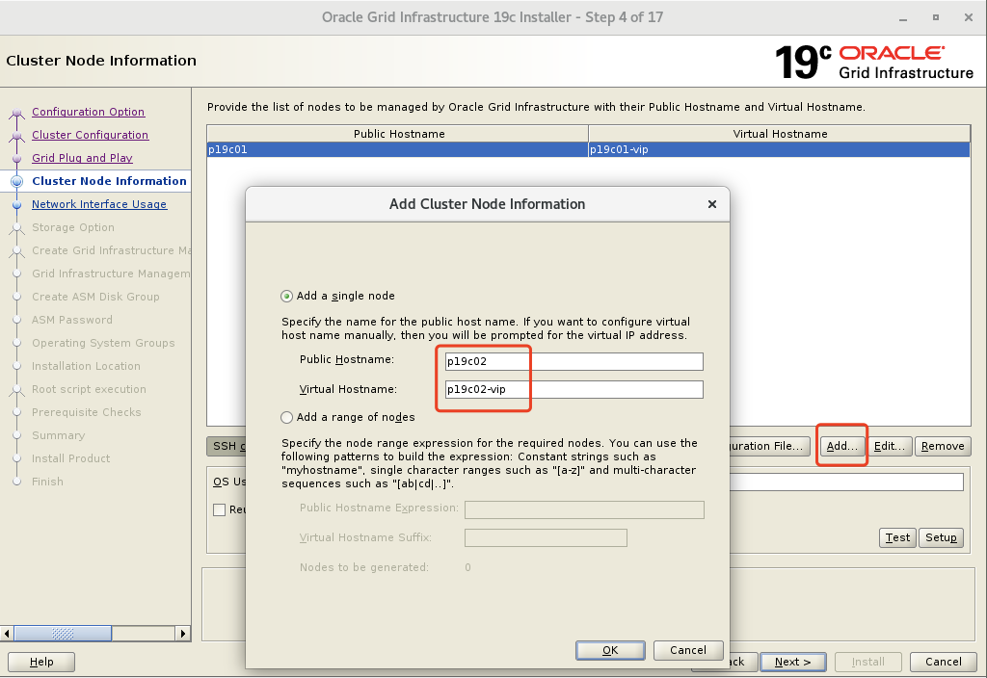Click the Operating System Groups step
The height and width of the screenshot is (678, 987).
[103, 343]
